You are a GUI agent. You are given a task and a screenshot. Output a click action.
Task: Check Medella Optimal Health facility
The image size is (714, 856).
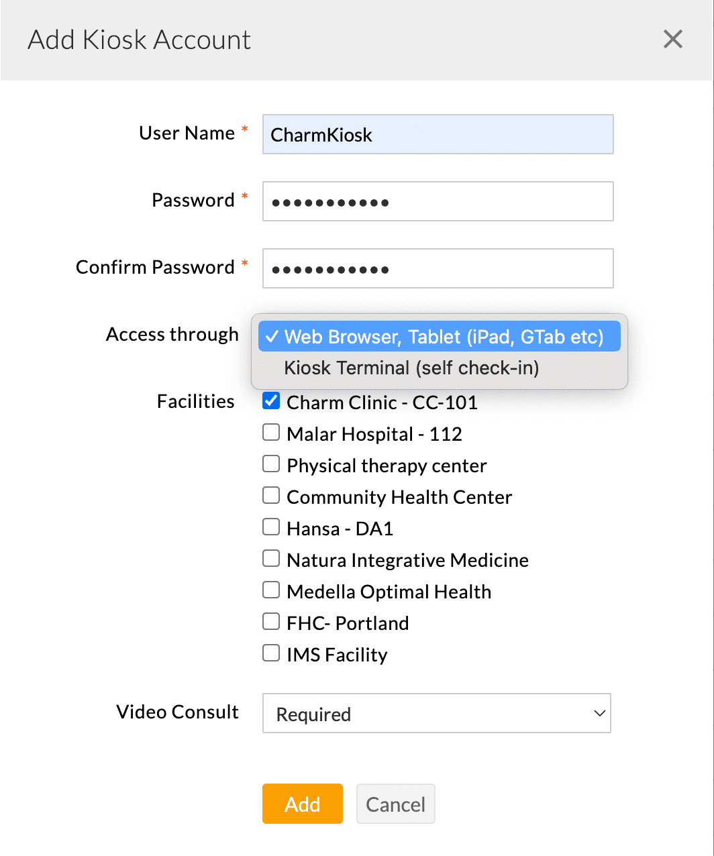(x=271, y=590)
